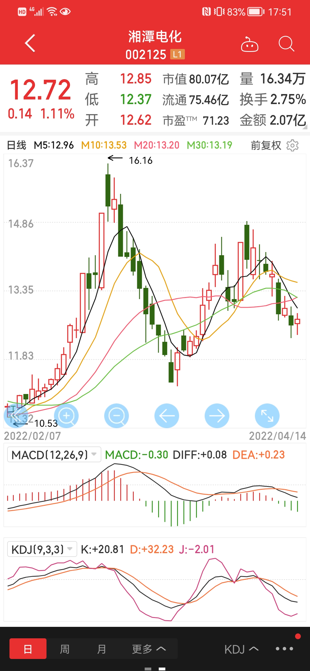Zoom in on the candlestick chart
Viewport: 310px width, 671px height.
click(66, 416)
